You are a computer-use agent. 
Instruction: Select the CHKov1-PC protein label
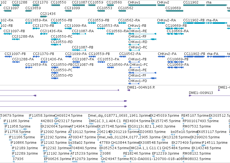coord(139,65)
